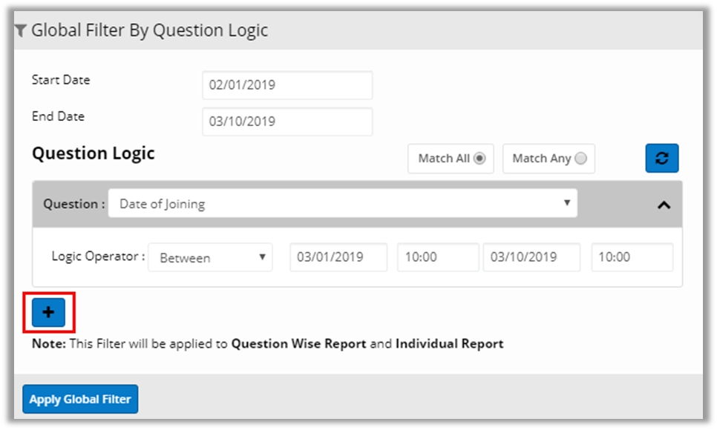The width and height of the screenshot is (717, 430).
Task: Click the Global Filter By Question Logic title
Action: click(x=149, y=31)
